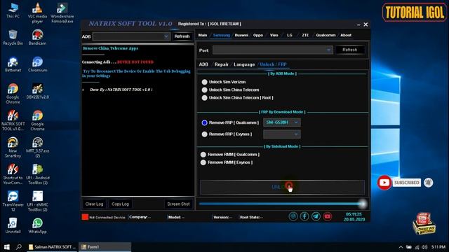Click the UNLOCK button

coord(282,187)
